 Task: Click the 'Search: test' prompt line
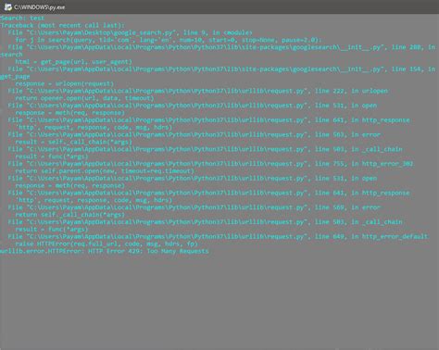point(22,18)
